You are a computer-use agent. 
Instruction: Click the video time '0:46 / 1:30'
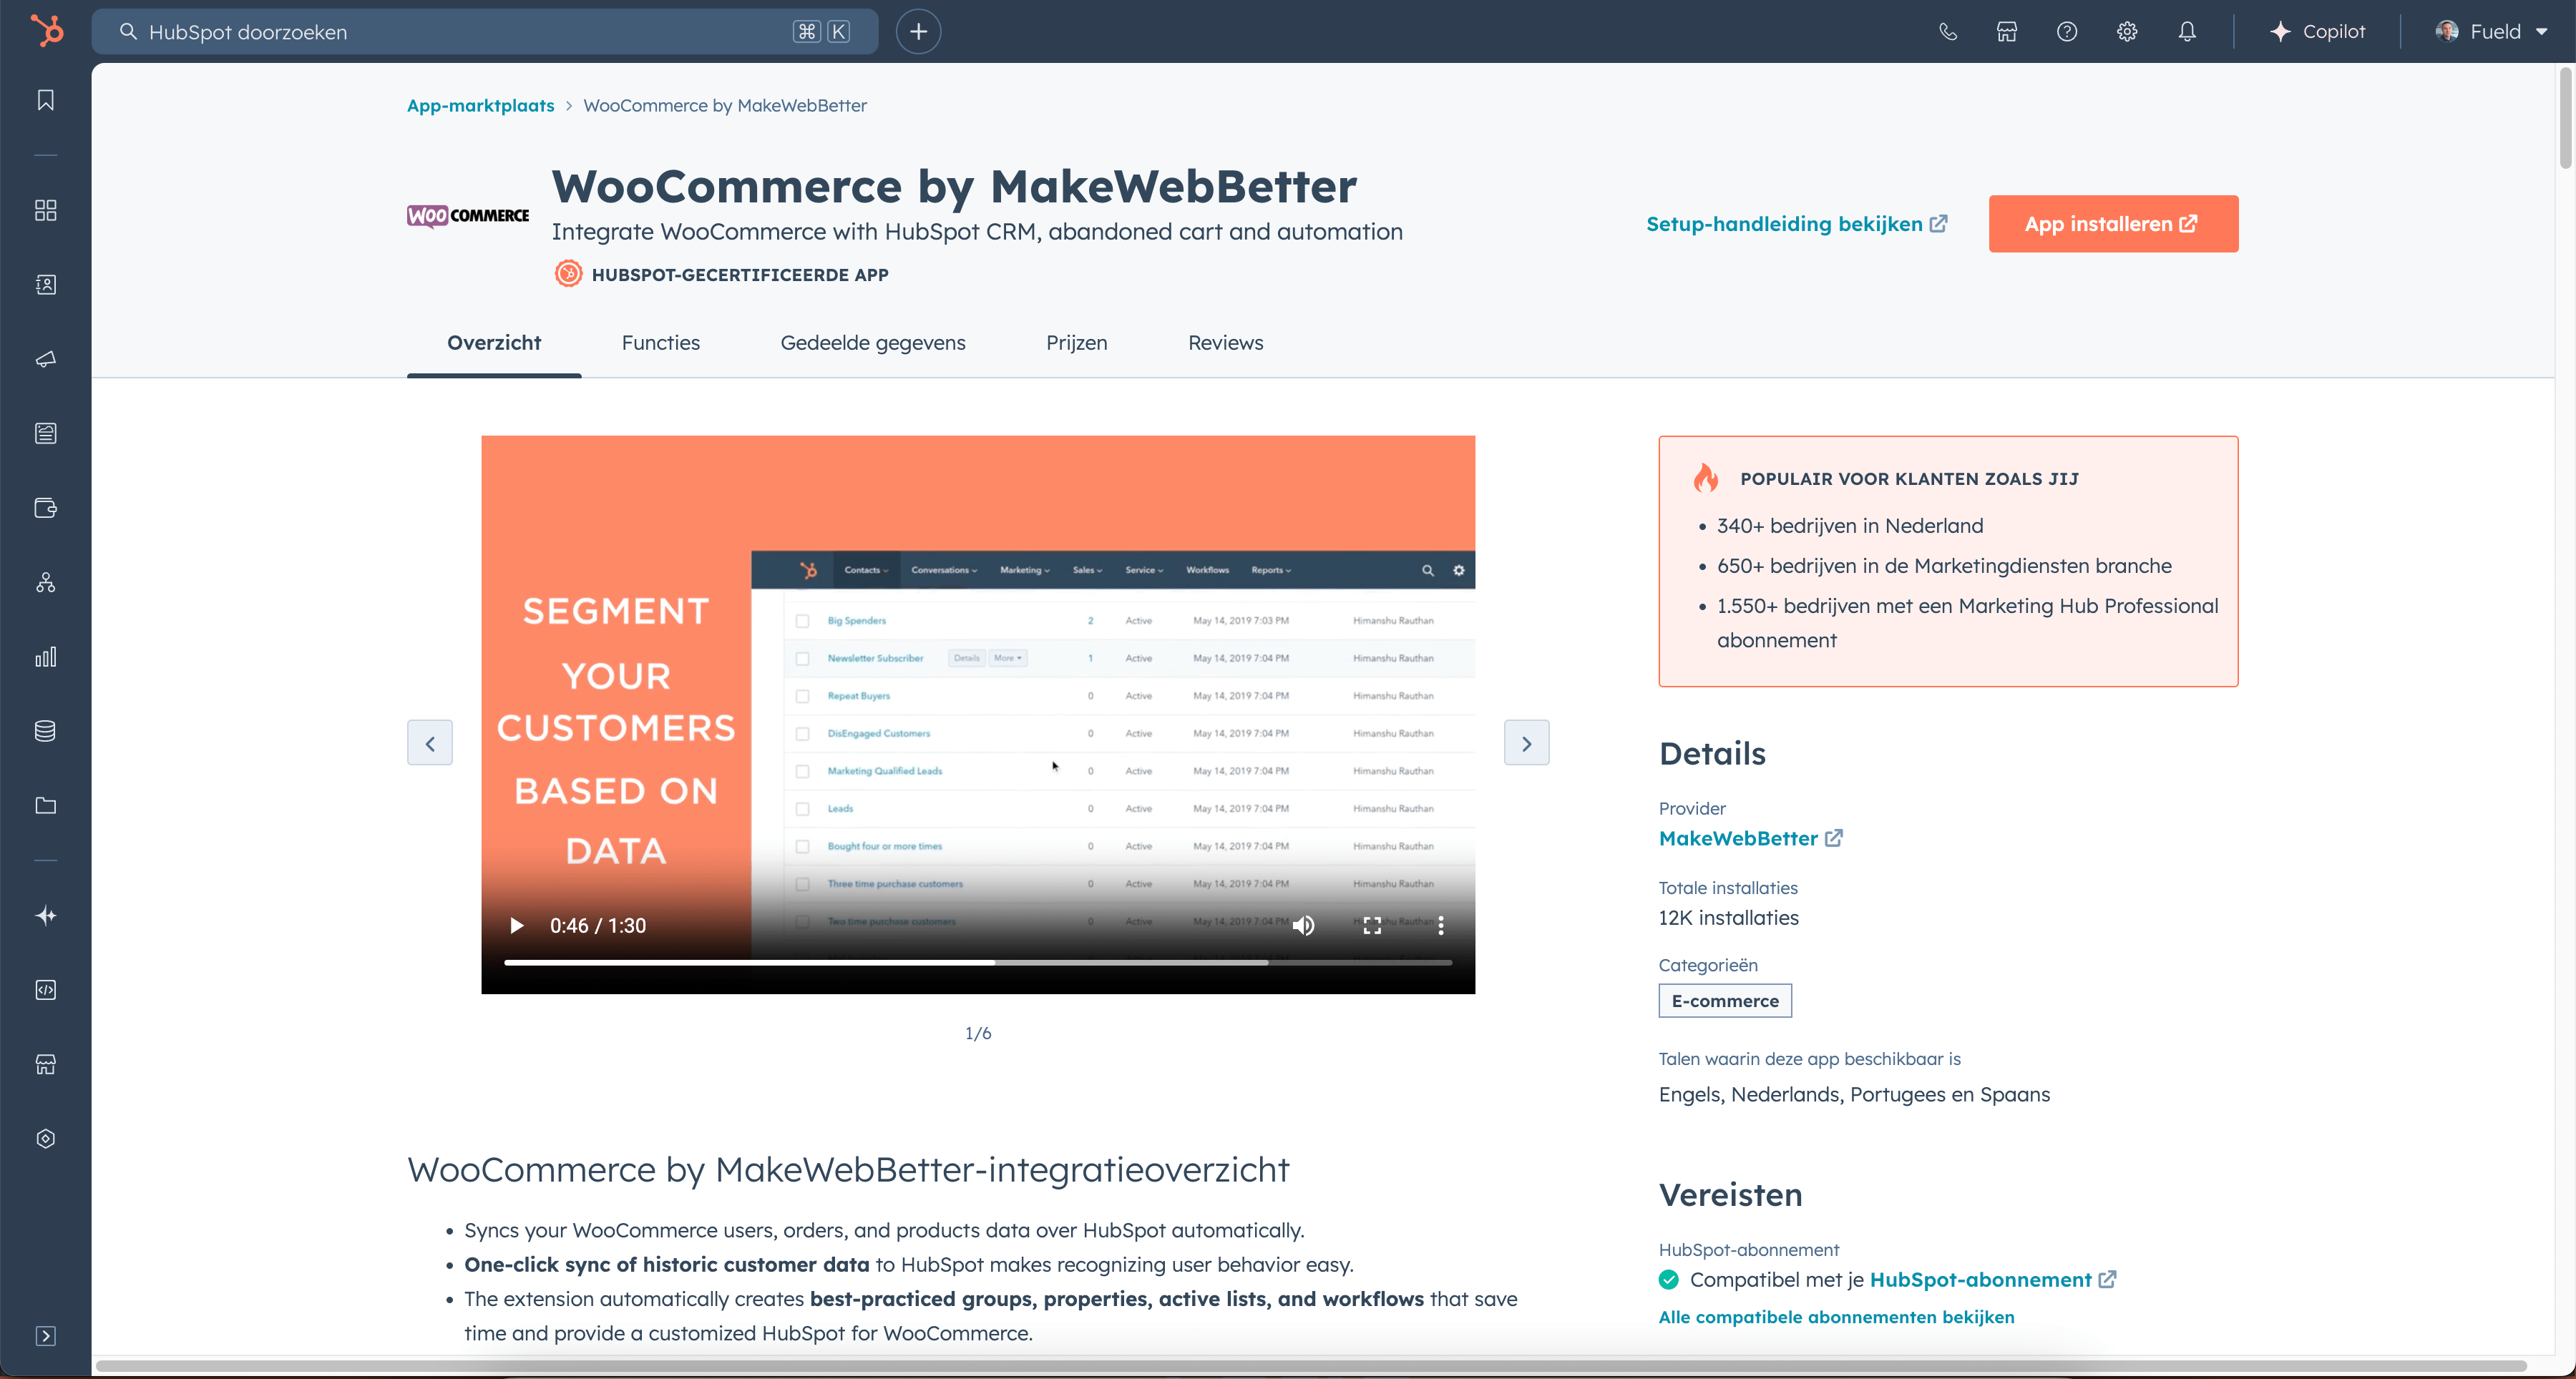pos(598,926)
